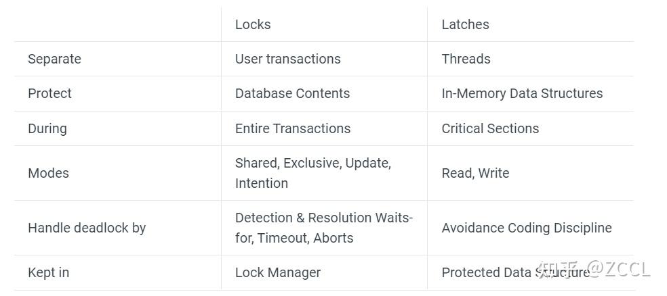Click the Read, Write cell
Viewport: 667px width, 296px height.
pos(475,173)
